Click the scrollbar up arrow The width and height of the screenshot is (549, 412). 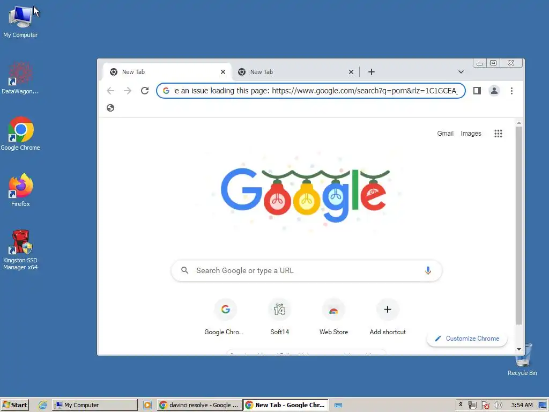519,123
